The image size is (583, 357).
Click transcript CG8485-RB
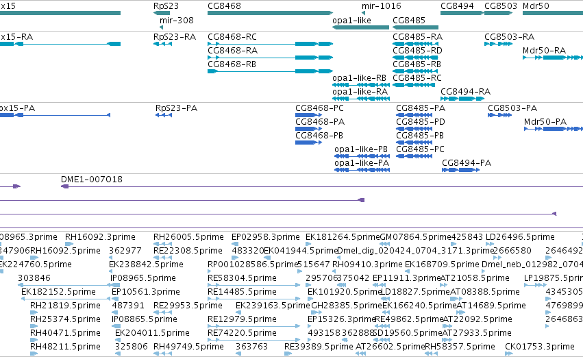coord(417,64)
